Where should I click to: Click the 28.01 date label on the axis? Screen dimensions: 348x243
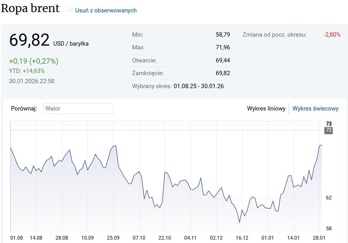pos(319,238)
